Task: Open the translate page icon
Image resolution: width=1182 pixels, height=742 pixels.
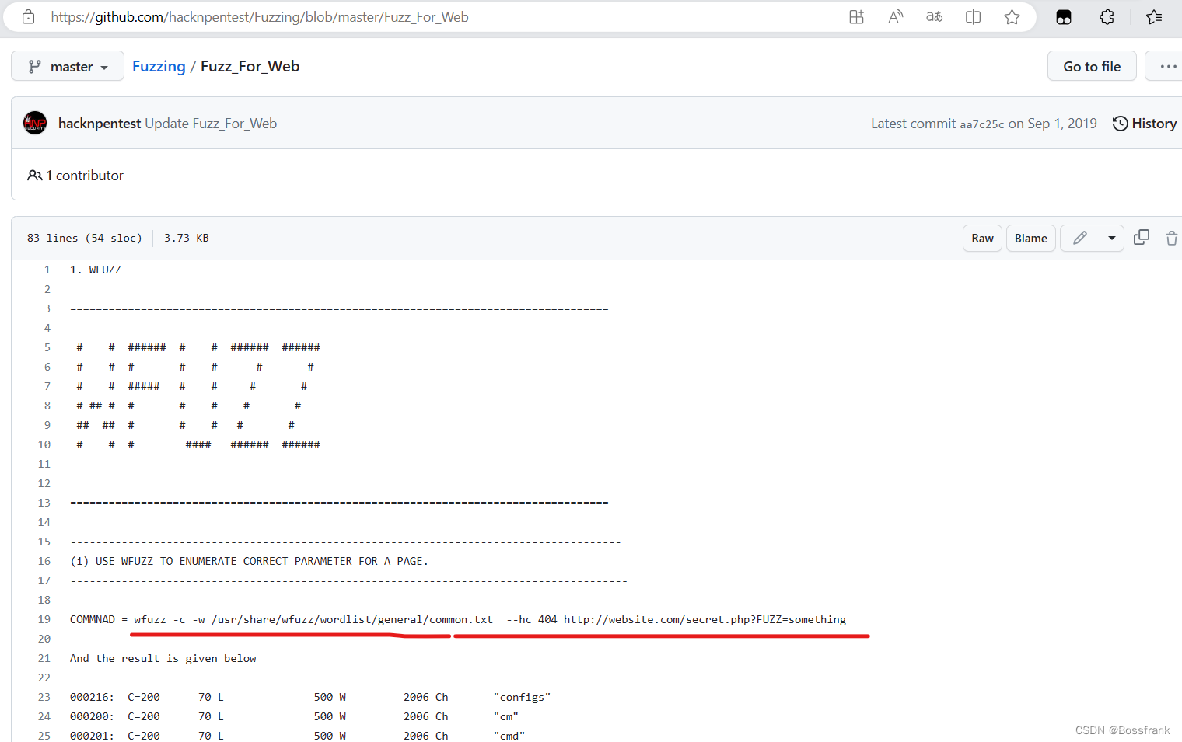Action: [935, 17]
